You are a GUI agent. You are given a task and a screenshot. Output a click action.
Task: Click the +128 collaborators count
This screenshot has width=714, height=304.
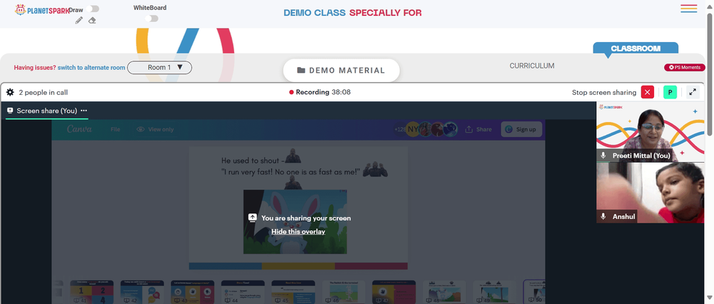click(x=399, y=129)
